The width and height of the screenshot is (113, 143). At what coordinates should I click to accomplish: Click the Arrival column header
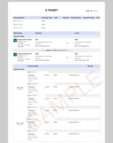77,33
